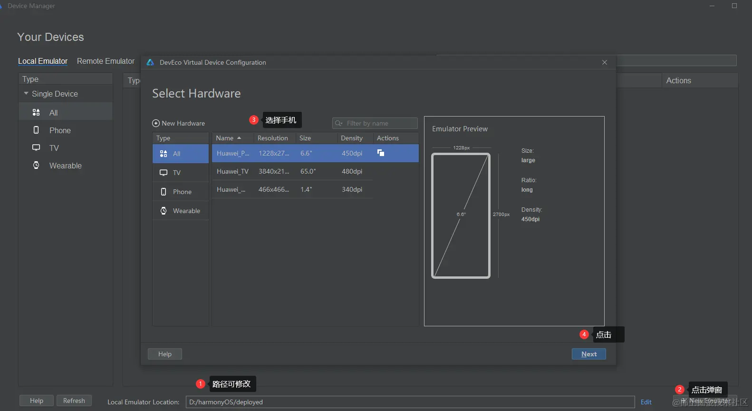This screenshot has height=411, width=752.
Task: Click the search icon in filter field
Action: click(x=338, y=123)
